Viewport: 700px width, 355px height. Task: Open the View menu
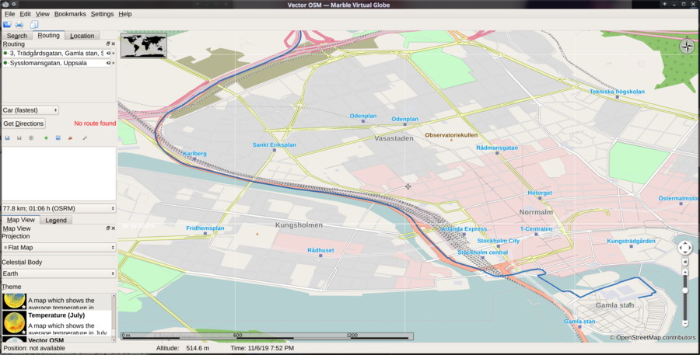pyautogui.click(x=43, y=14)
